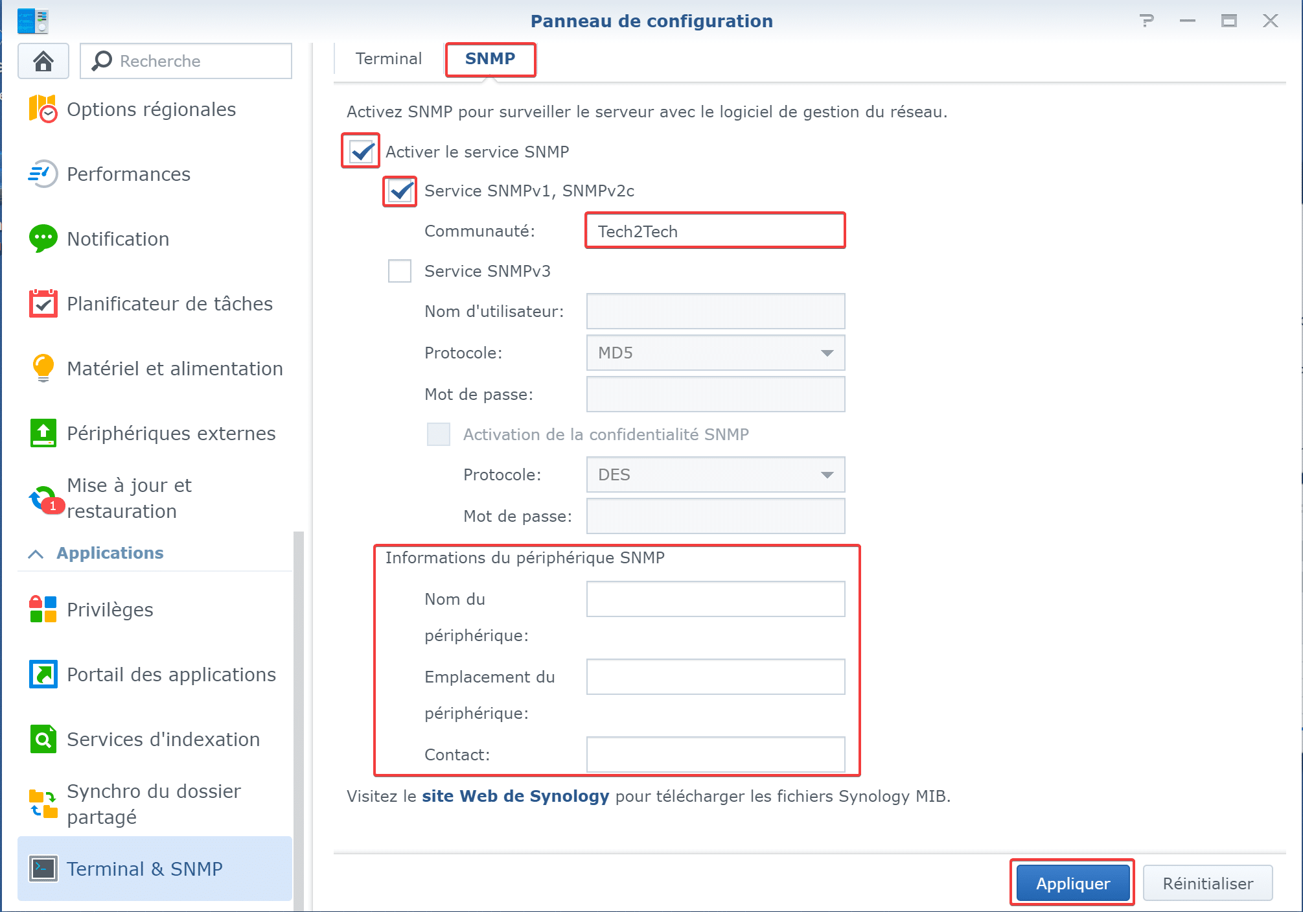Click the search magnifier icon
This screenshot has height=912, width=1303.
point(102,61)
